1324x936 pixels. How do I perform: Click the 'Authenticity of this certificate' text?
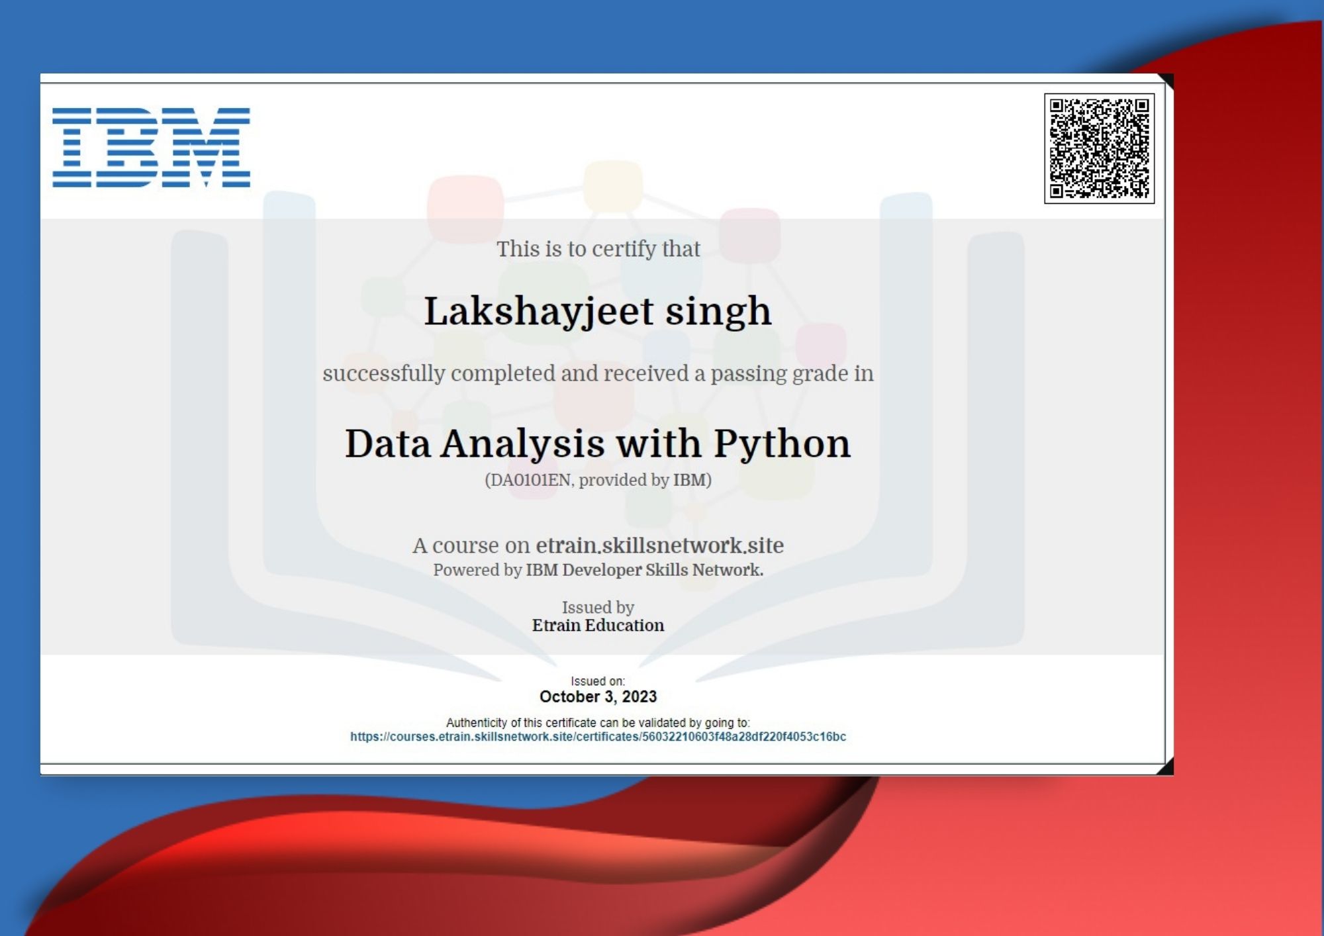click(598, 722)
